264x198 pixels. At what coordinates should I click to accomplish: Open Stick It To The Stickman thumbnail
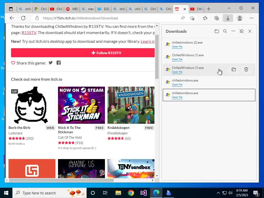coord(81,105)
